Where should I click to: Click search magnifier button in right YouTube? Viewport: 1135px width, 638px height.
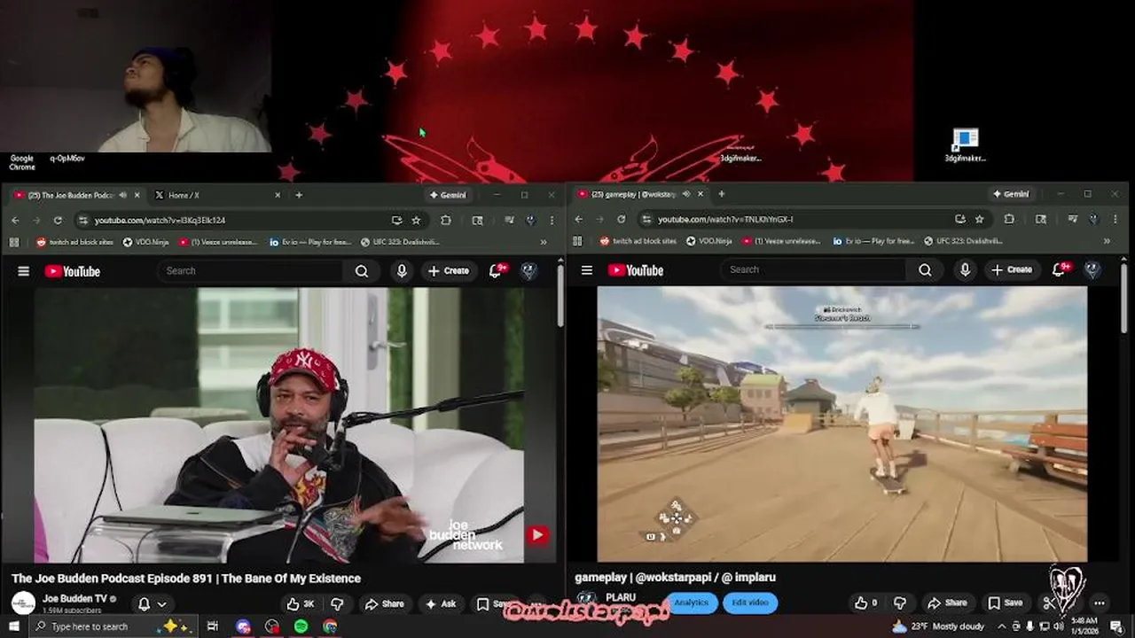click(x=925, y=270)
